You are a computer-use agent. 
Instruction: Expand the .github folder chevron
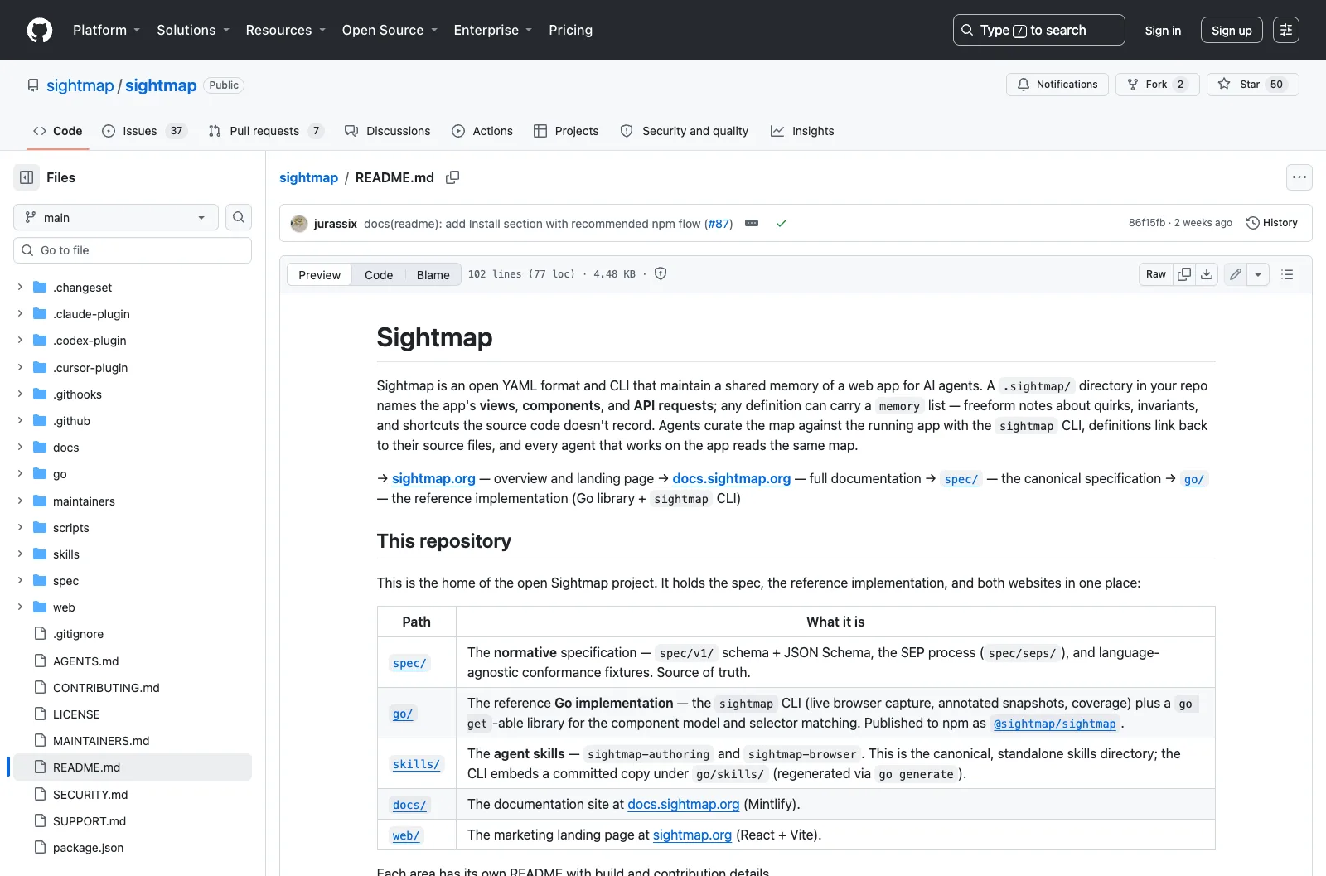click(20, 421)
